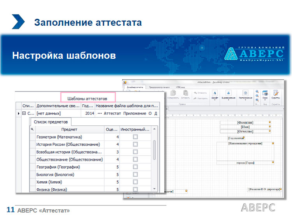The width and height of the screenshot is (292, 216).
Task: Open the Окна (Windows) dropdown
Action: pos(265,95)
